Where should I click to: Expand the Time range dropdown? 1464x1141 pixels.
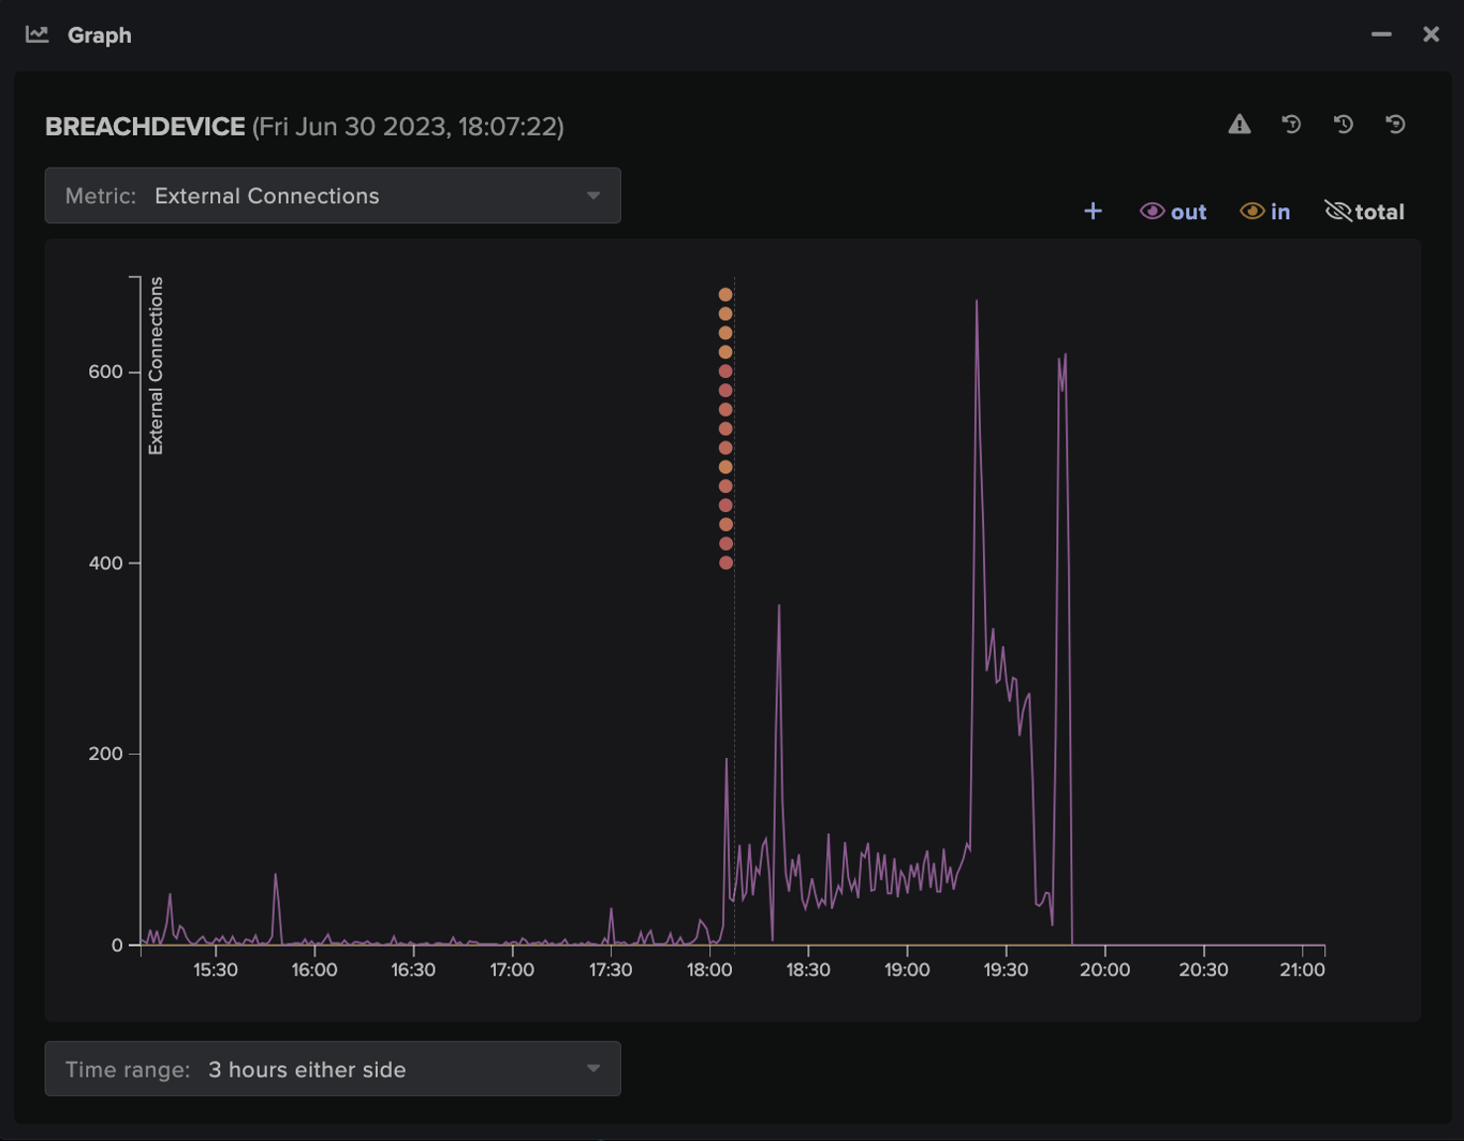tap(332, 1069)
